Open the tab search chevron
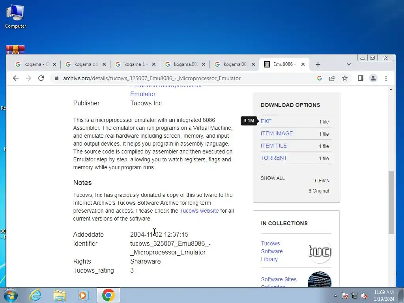The height and width of the screenshot is (303, 404). pos(349,64)
